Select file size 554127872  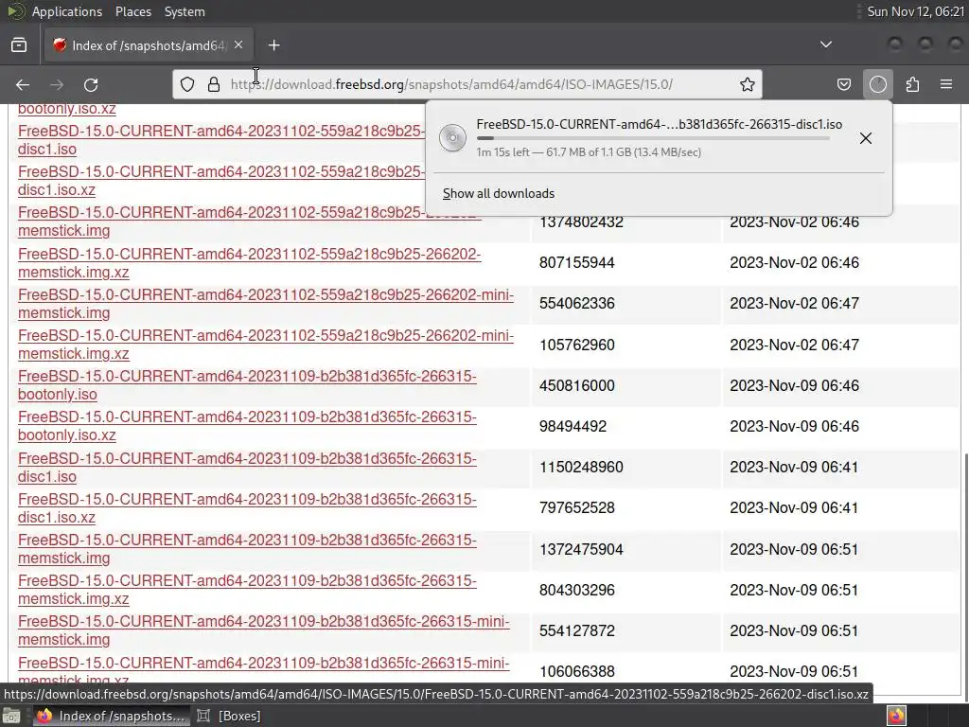pyautogui.click(x=576, y=631)
